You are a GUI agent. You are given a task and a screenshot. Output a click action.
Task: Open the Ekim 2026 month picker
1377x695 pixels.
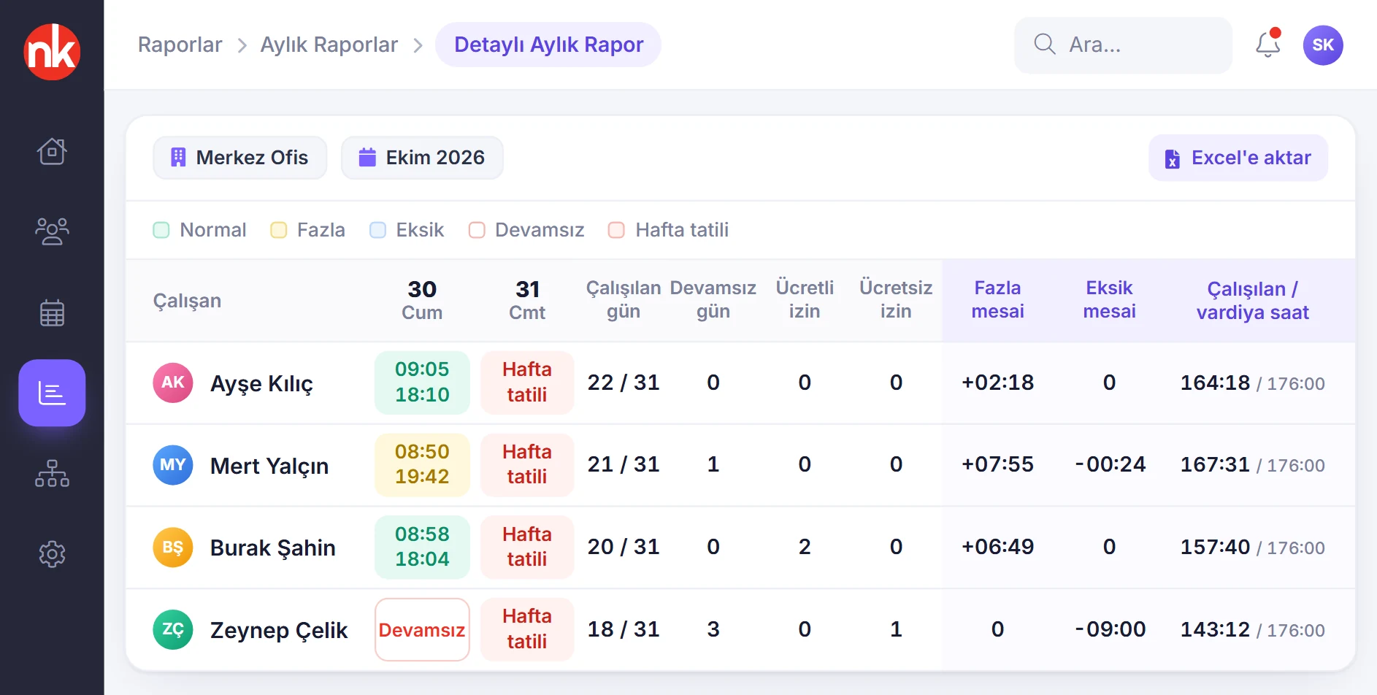[422, 158]
